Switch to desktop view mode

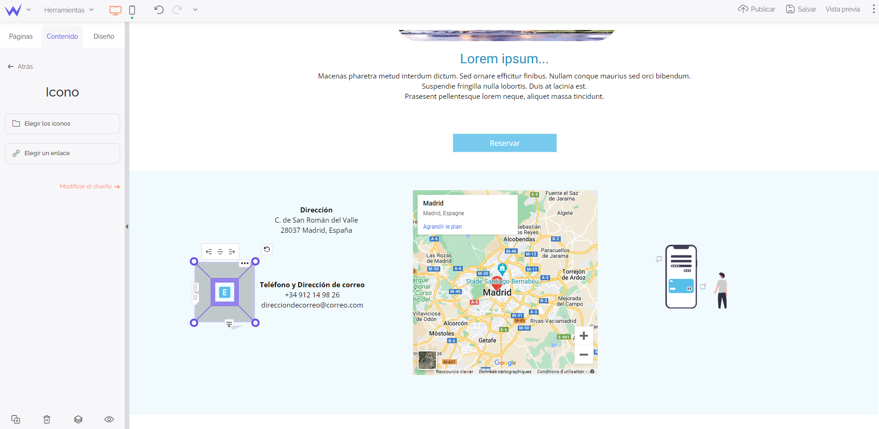point(115,10)
